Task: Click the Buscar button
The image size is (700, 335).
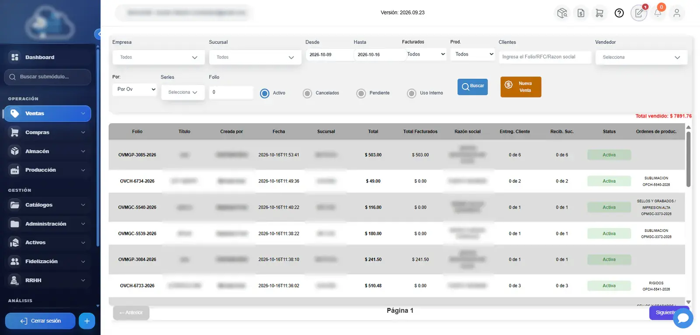Action: pyautogui.click(x=472, y=87)
